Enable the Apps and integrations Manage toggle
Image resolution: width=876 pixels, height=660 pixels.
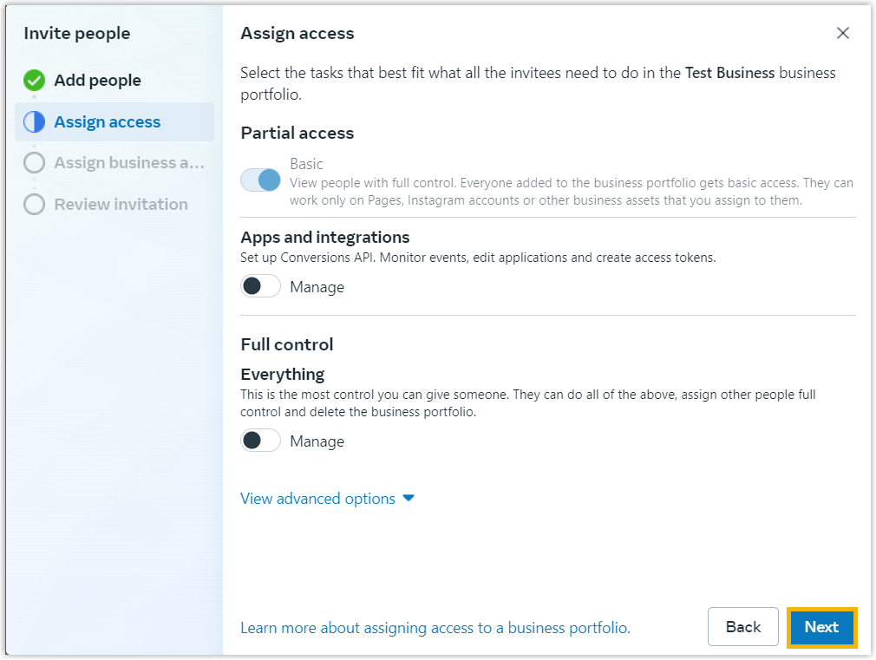pyautogui.click(x=261, y=286)
